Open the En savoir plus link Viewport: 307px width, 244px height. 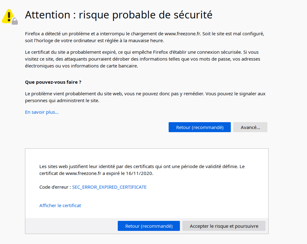point(42,112)
